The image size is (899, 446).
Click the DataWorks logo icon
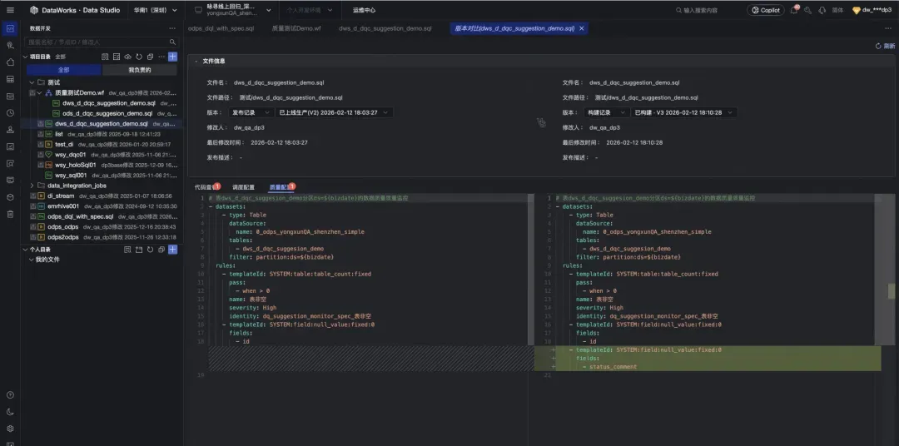pyautogui.click(x=34, y=10)
